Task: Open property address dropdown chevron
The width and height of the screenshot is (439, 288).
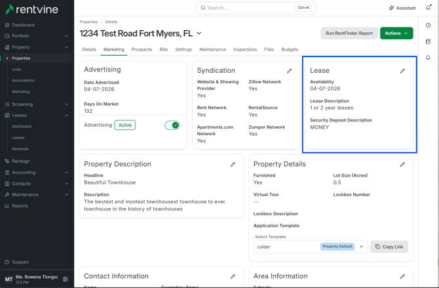Action: click(x=199, y=33)
